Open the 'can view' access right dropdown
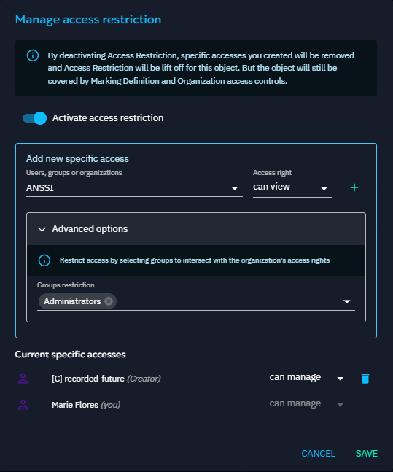Viewport: 393px width, 472px height. (292, 187)
